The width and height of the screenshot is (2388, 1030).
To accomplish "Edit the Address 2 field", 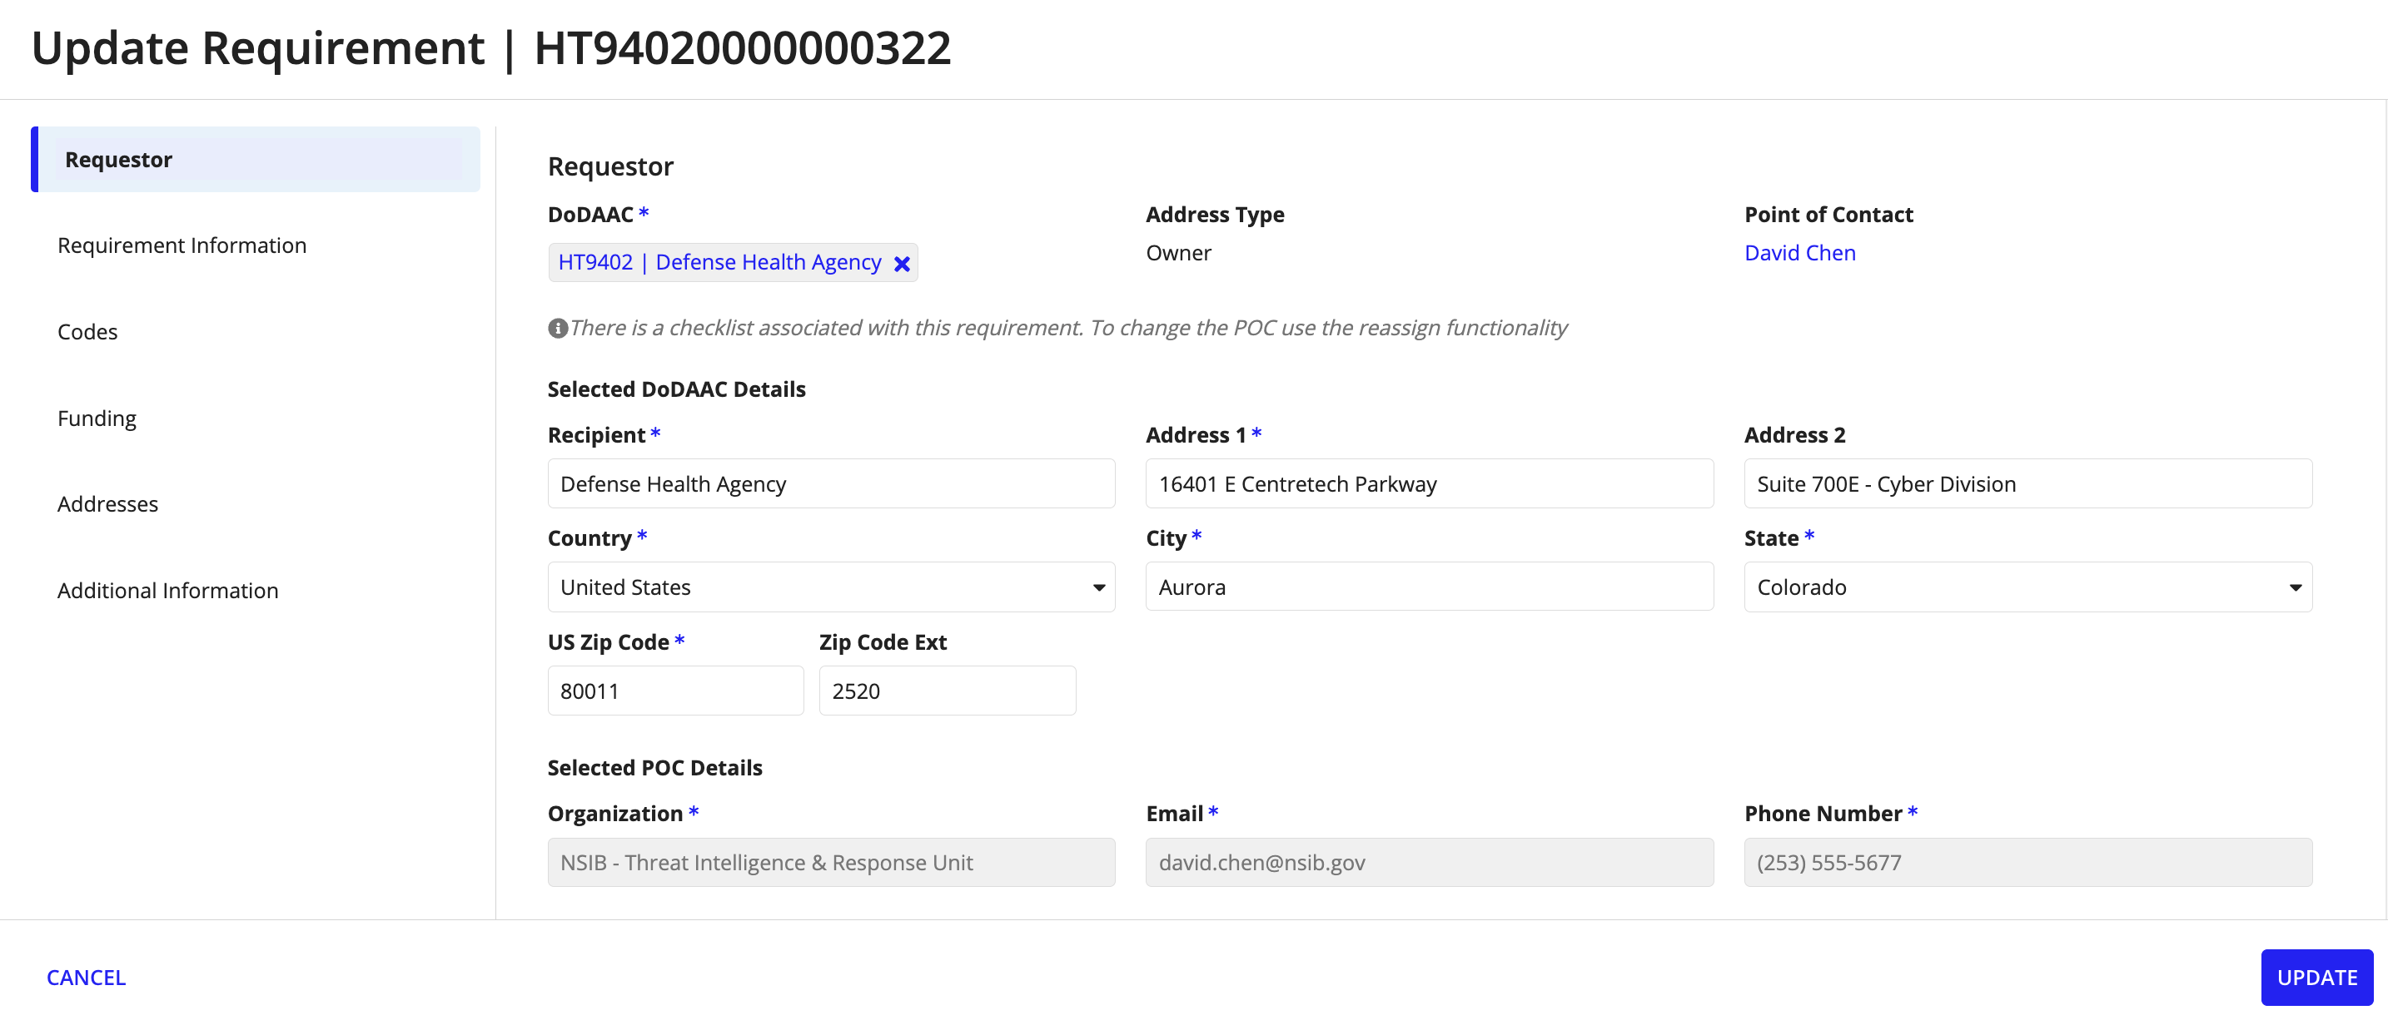I will pos(2027,483).
